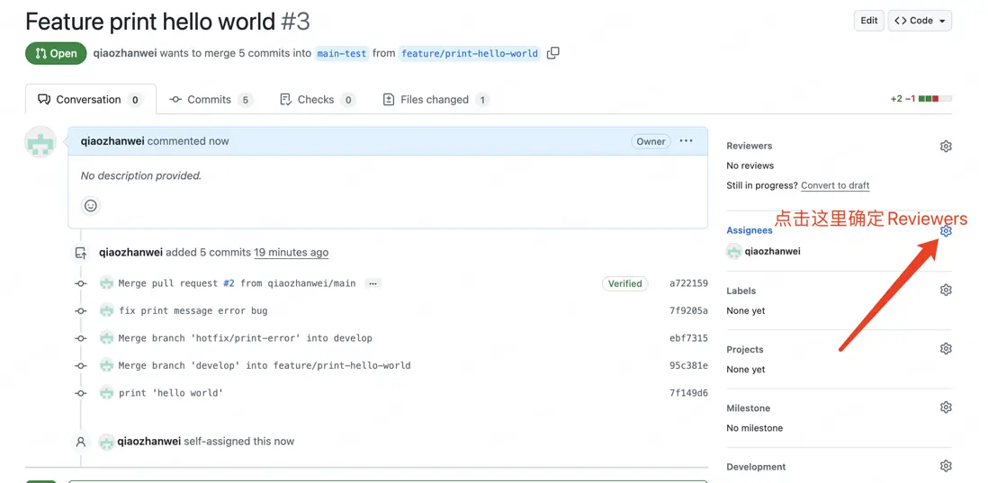Image resolution: width=988 pixels, height=483 pixels.
Task: Click qiaozhanwei in the self-assigned event
Action: coord(148,442)
